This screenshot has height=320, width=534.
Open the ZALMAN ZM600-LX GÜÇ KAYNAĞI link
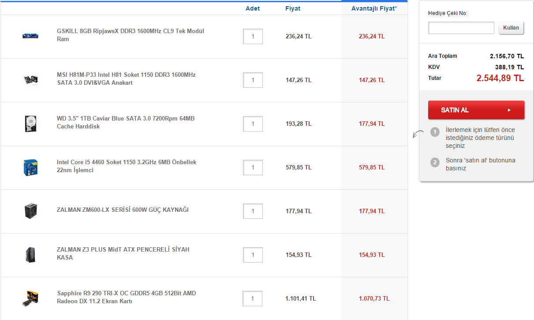pos(123,210)
